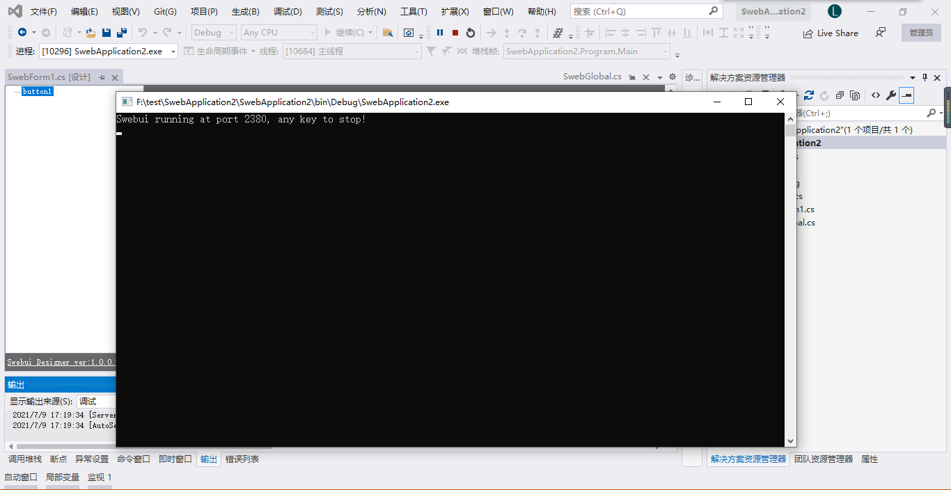Close the SwebForm1.cs design tab
This screenshot has height=490, width=951.
click(x=115, y=78)
